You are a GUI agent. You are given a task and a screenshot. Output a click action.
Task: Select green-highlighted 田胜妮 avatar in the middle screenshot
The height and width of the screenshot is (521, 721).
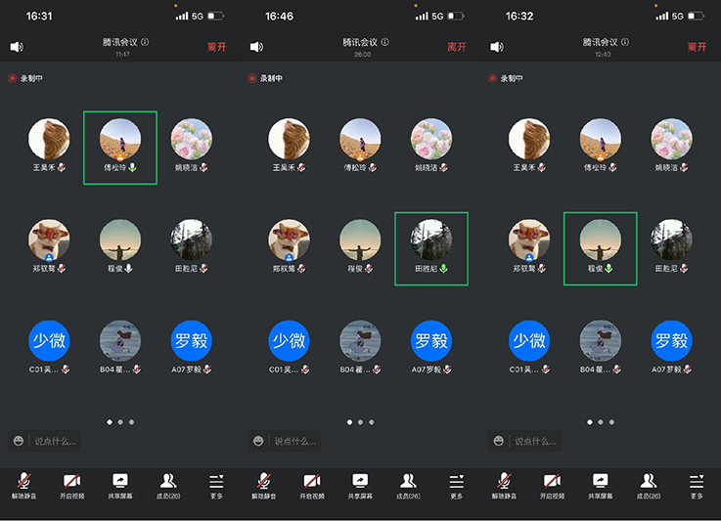click(431, 241)
